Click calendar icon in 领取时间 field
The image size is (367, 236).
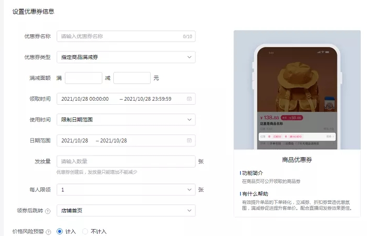pyautogui.click(x=189, y=99)
